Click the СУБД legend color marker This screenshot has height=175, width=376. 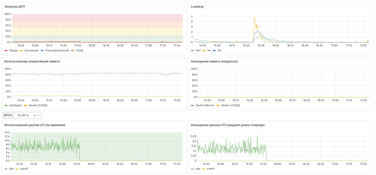[x=73, y=51]
